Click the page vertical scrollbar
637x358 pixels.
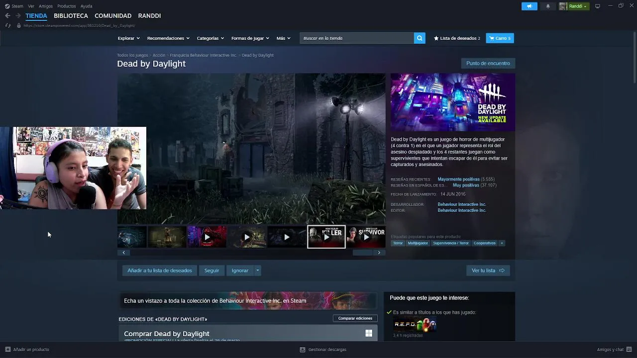[635, 57]
